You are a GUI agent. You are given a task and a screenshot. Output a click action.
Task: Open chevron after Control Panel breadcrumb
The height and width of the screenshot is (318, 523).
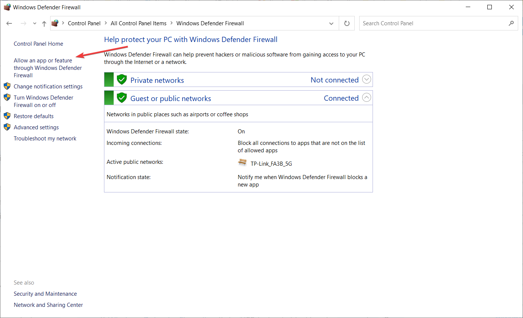(106, 23)
